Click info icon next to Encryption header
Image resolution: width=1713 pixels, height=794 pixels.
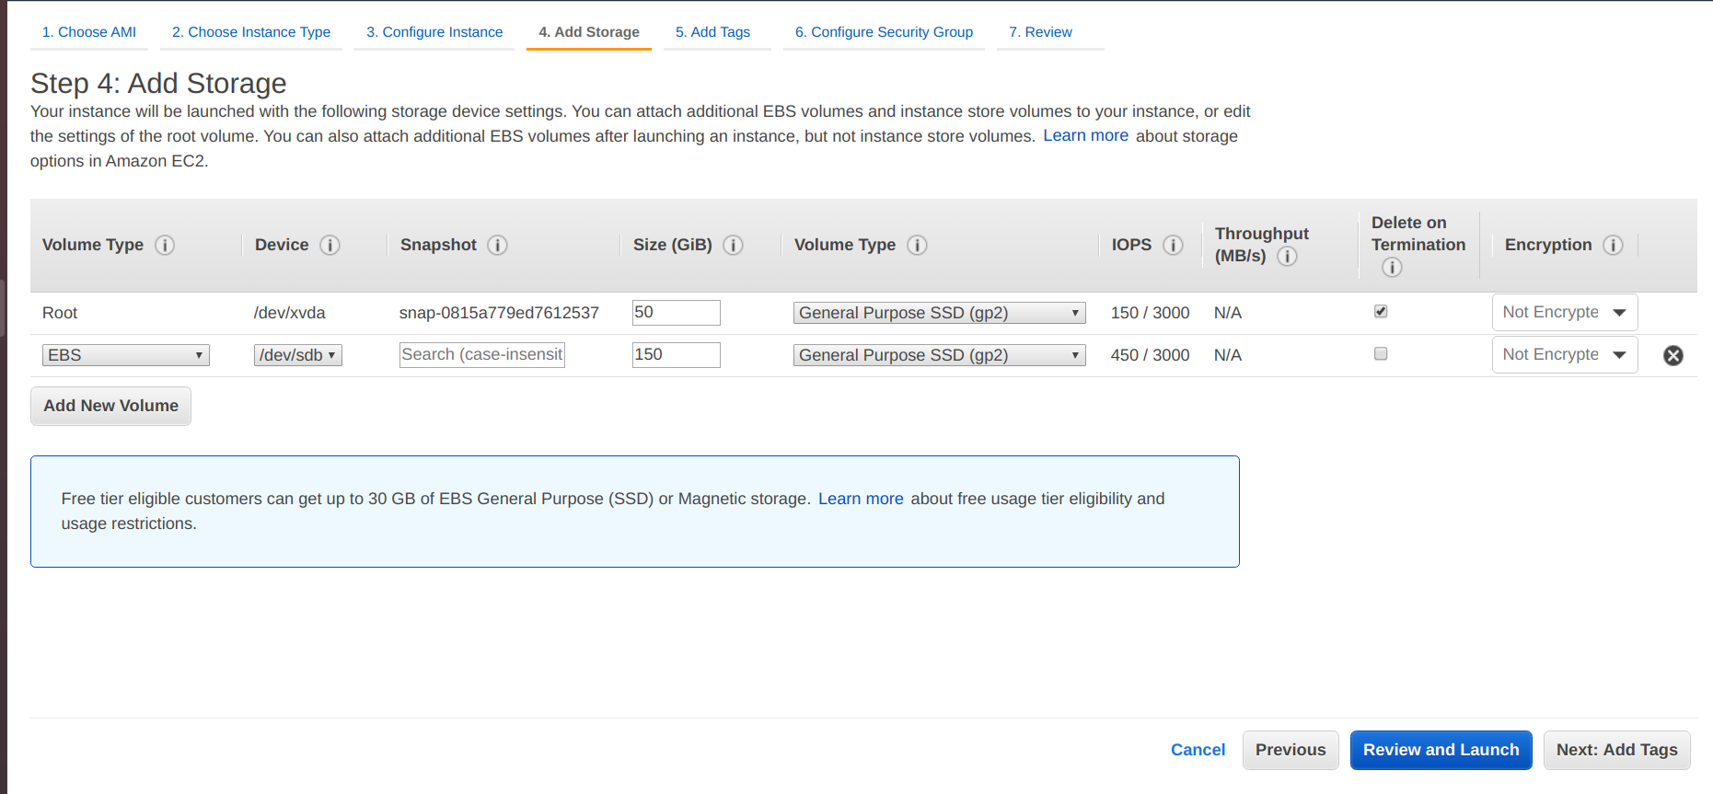[x=1613, y=246]
